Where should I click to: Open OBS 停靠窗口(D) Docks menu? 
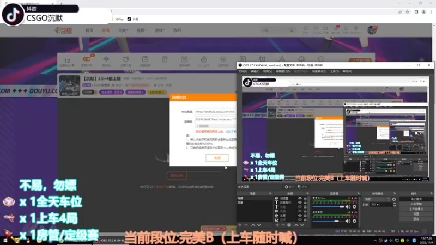pyautogui.click(x=283, y=71)
